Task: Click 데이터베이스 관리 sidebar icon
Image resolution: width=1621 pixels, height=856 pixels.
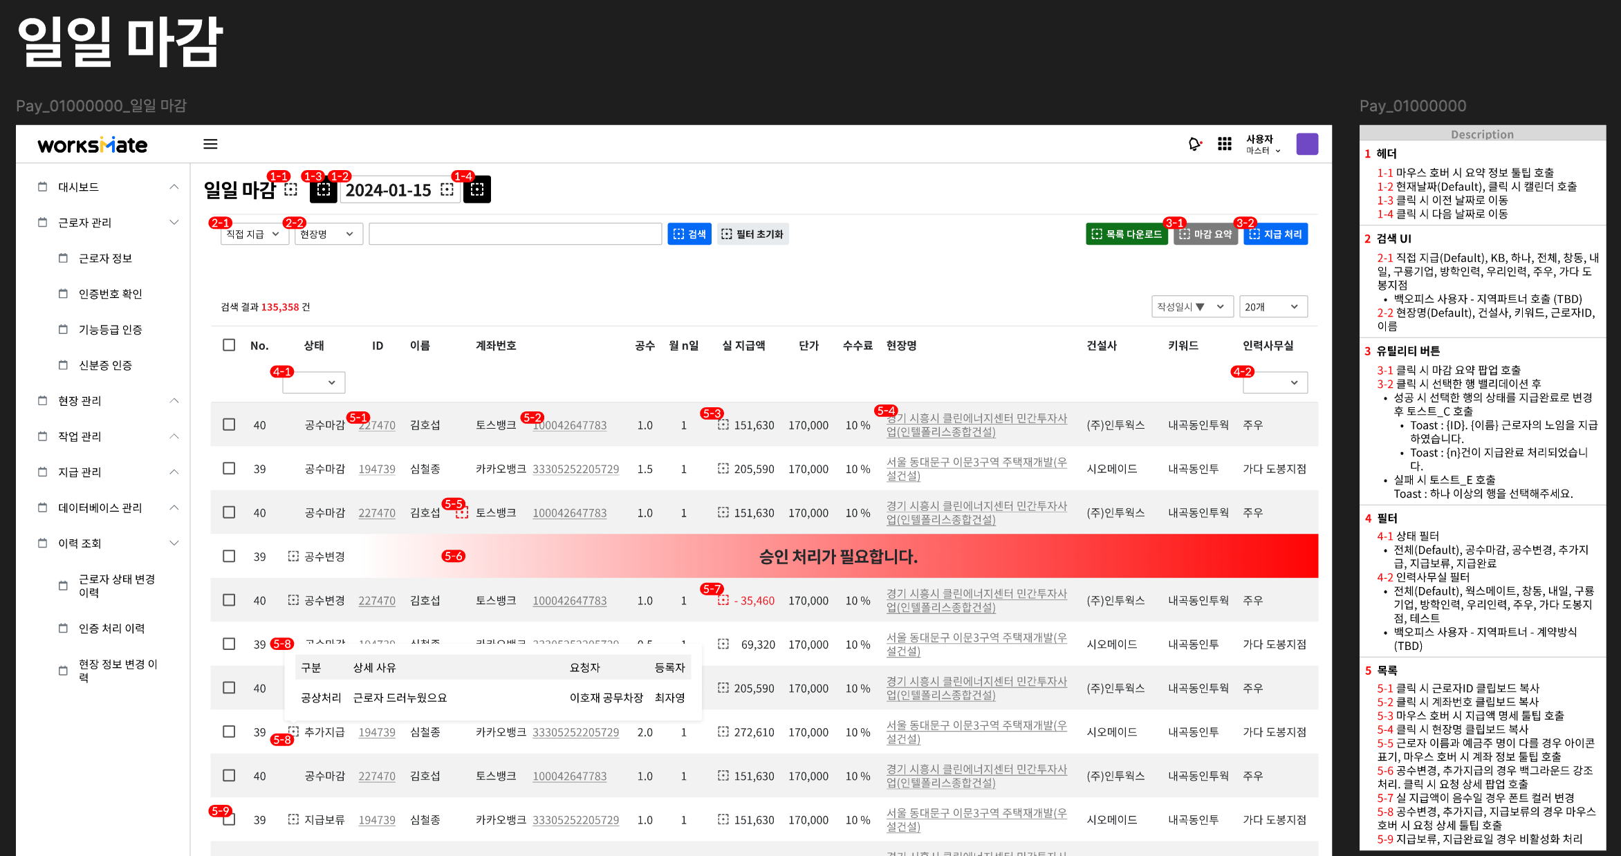Action: [x=43, y=508]
